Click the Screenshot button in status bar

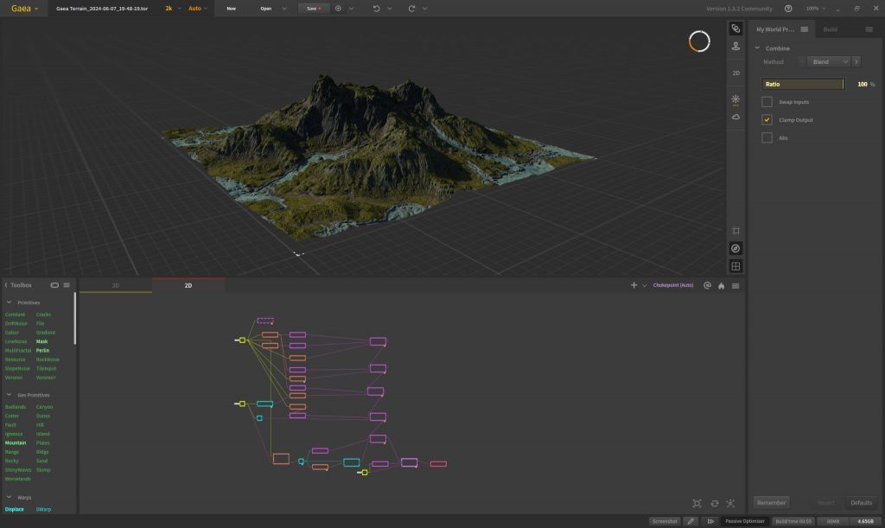coord(665,521)
